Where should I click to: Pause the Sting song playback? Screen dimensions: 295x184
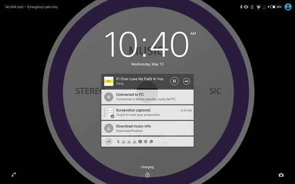pyautogui.click(x=174, y=81)
